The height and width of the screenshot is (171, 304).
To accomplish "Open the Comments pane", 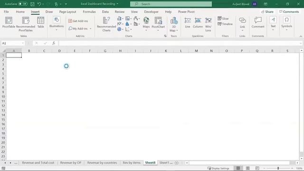I will click(x=289, y=12).
